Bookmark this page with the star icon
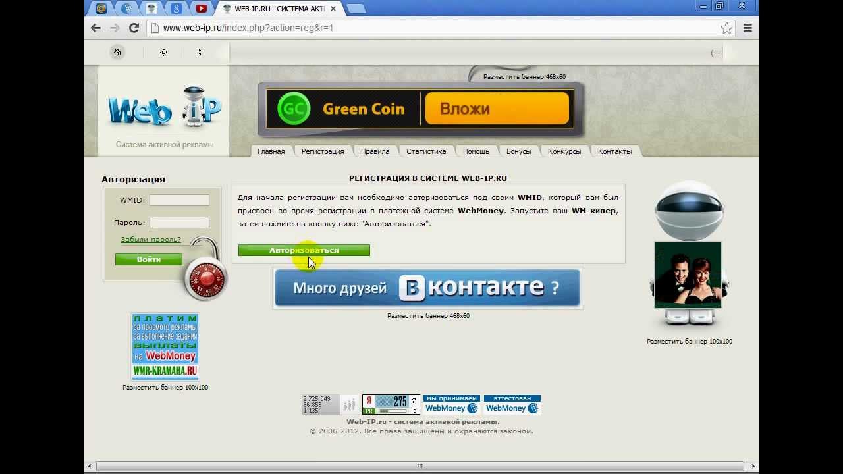The width and height of the screenshot is (843, 474). click(726, 28)
